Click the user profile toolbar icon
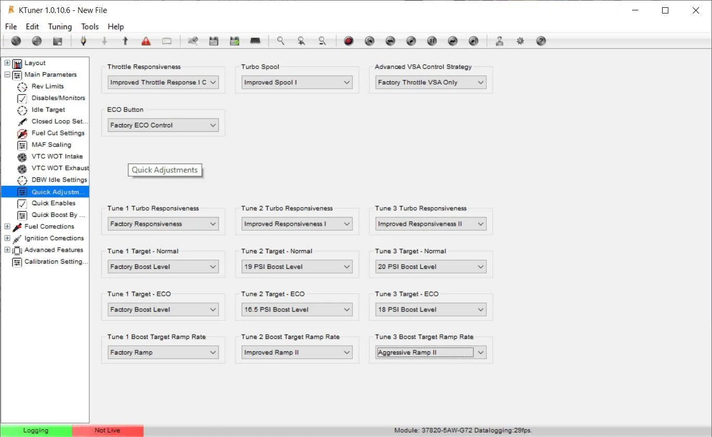The width and height of the screenshot is (712, 437). coord(499,41)
